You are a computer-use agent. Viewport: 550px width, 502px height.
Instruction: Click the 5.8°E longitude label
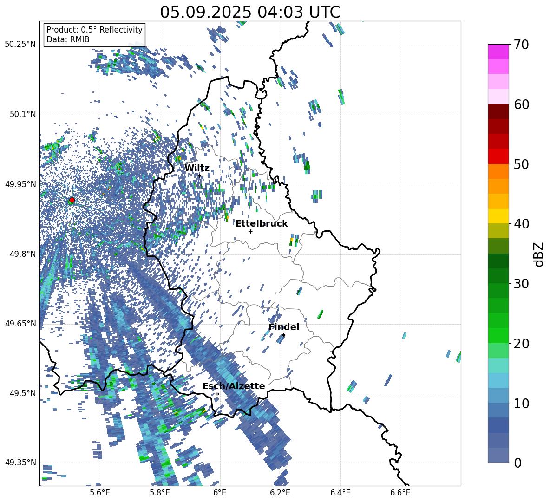click(x=160, y=493)
